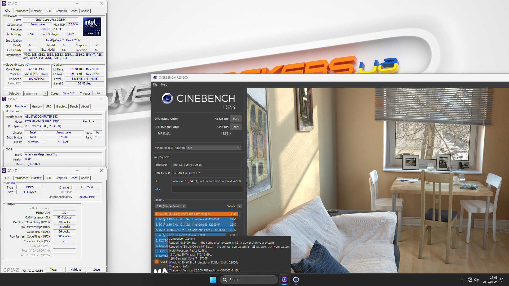The width and height of the screenshot is (509, 286).
Task: Click taskbar clock 17:03
Action: click(493, 278)
